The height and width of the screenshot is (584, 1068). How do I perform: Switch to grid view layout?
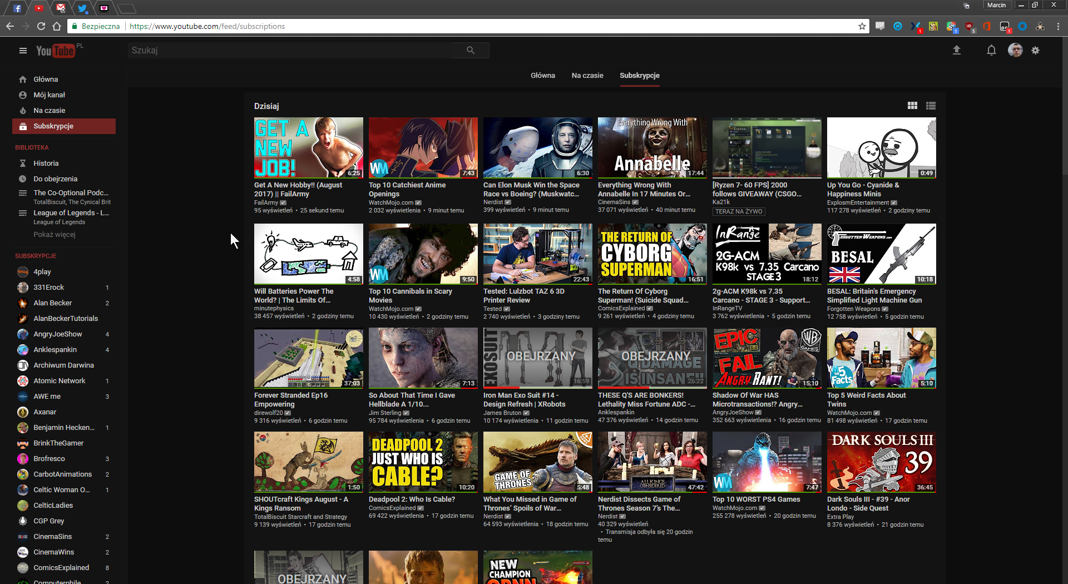coord(912,106)
